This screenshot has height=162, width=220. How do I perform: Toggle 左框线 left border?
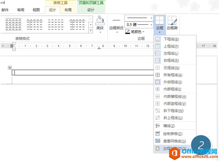[171, 53]
